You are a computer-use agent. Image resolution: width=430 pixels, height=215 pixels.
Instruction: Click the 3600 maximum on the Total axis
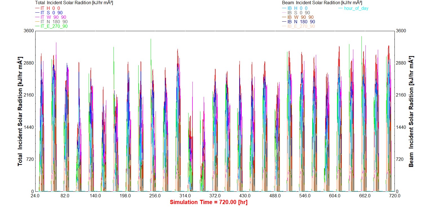29,31
